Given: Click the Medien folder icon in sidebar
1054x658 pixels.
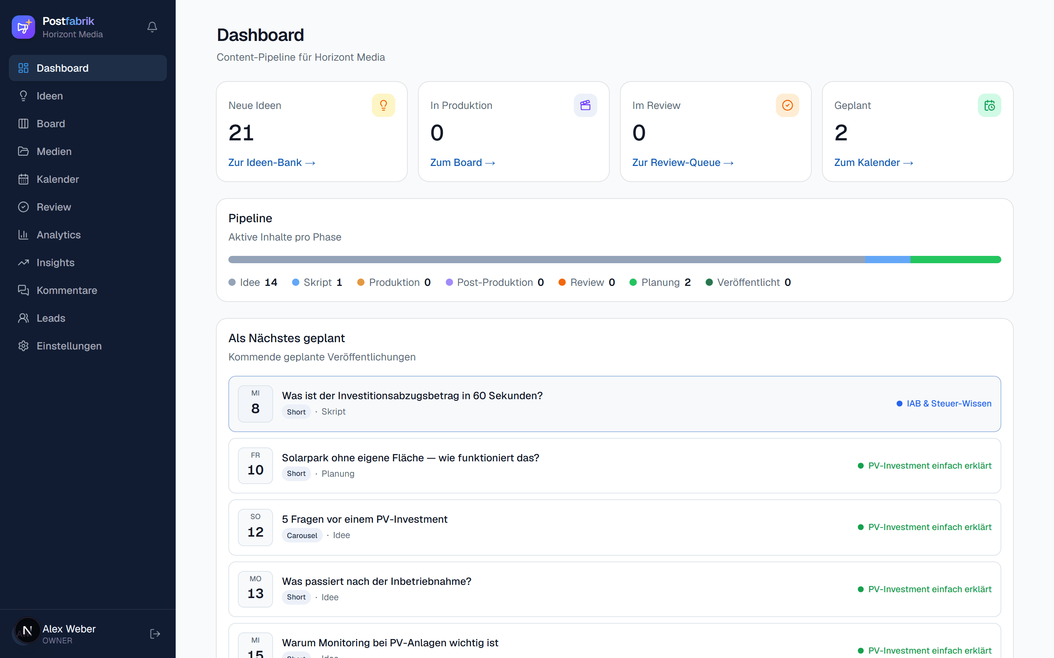Looking at the screenshot, I should (23, 151).
